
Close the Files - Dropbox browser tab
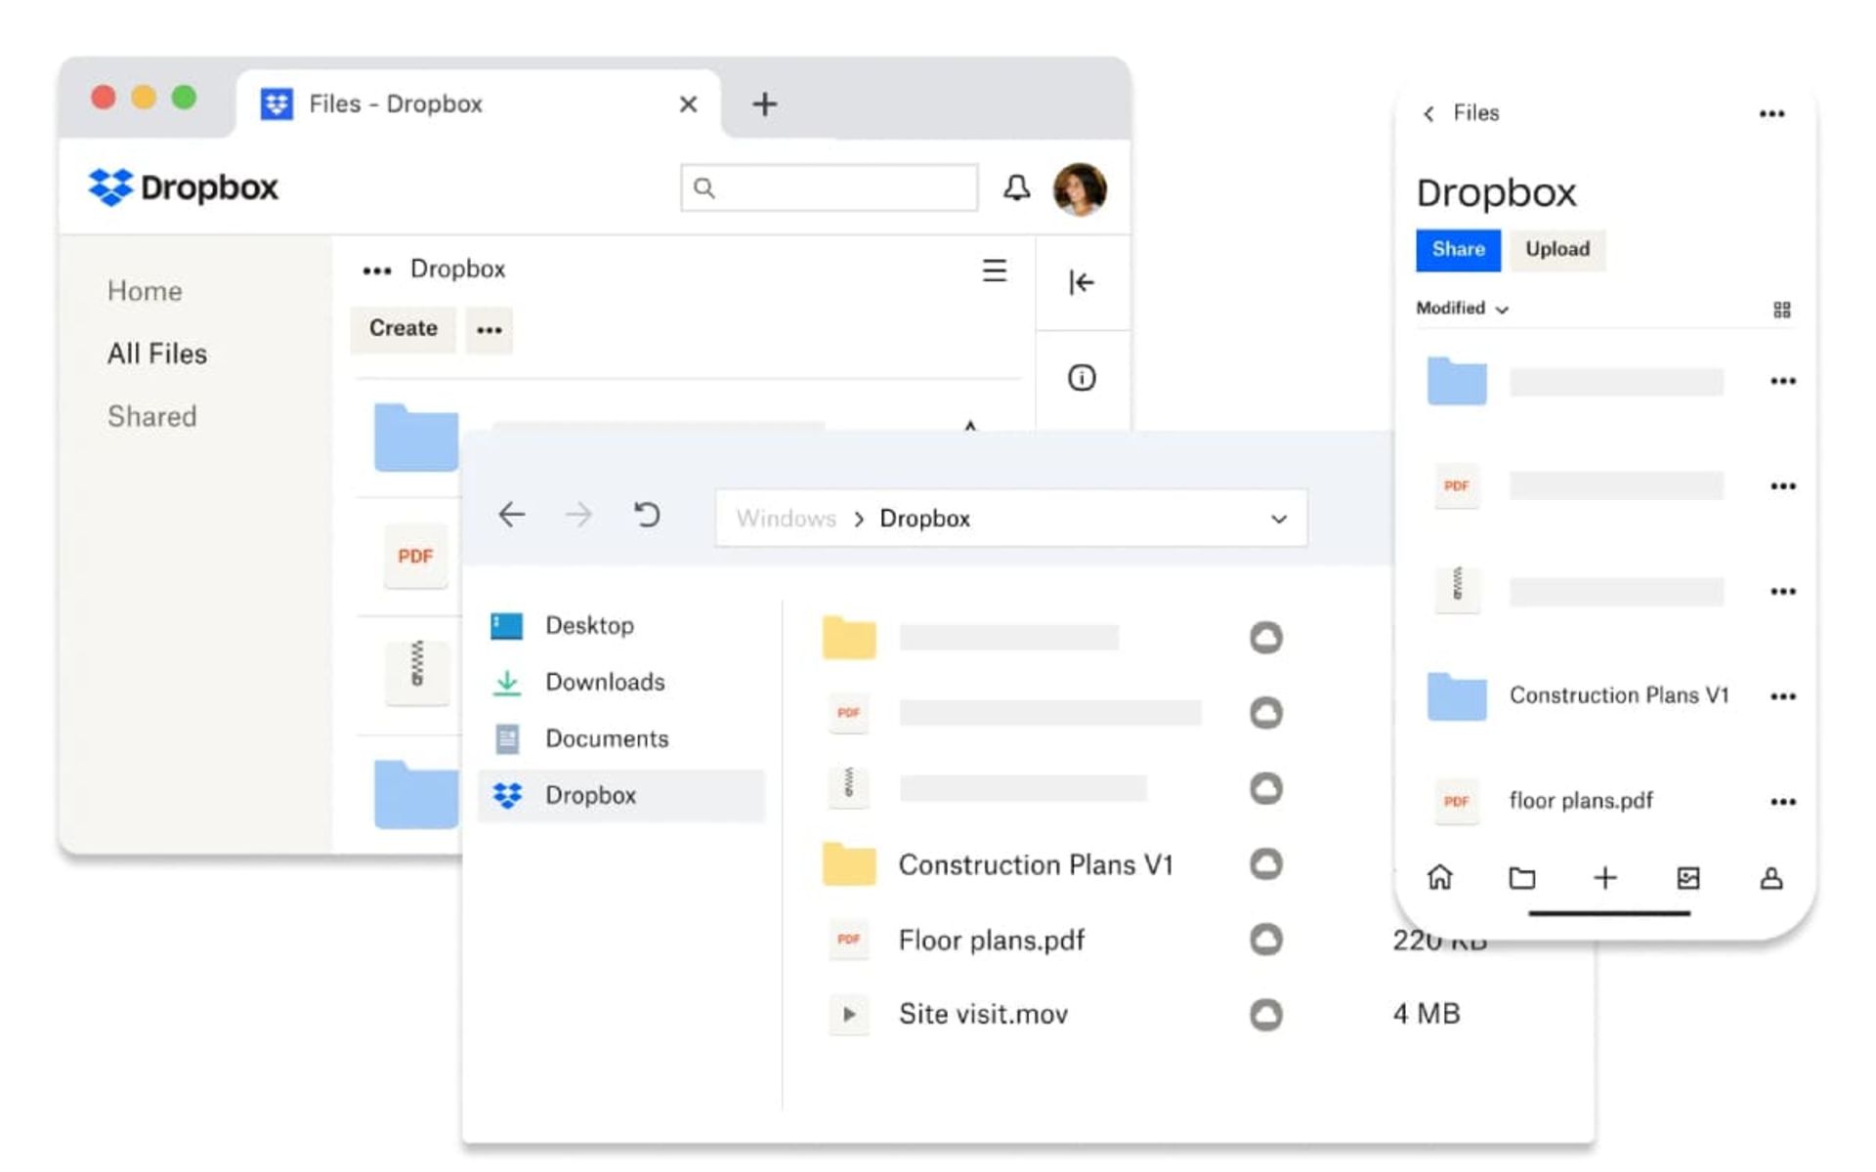pos(688,104)
